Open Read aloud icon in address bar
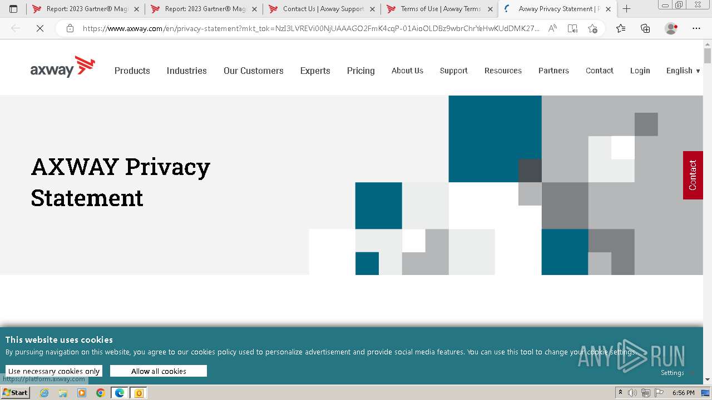712x400 pixels. [x=552, y=28]
